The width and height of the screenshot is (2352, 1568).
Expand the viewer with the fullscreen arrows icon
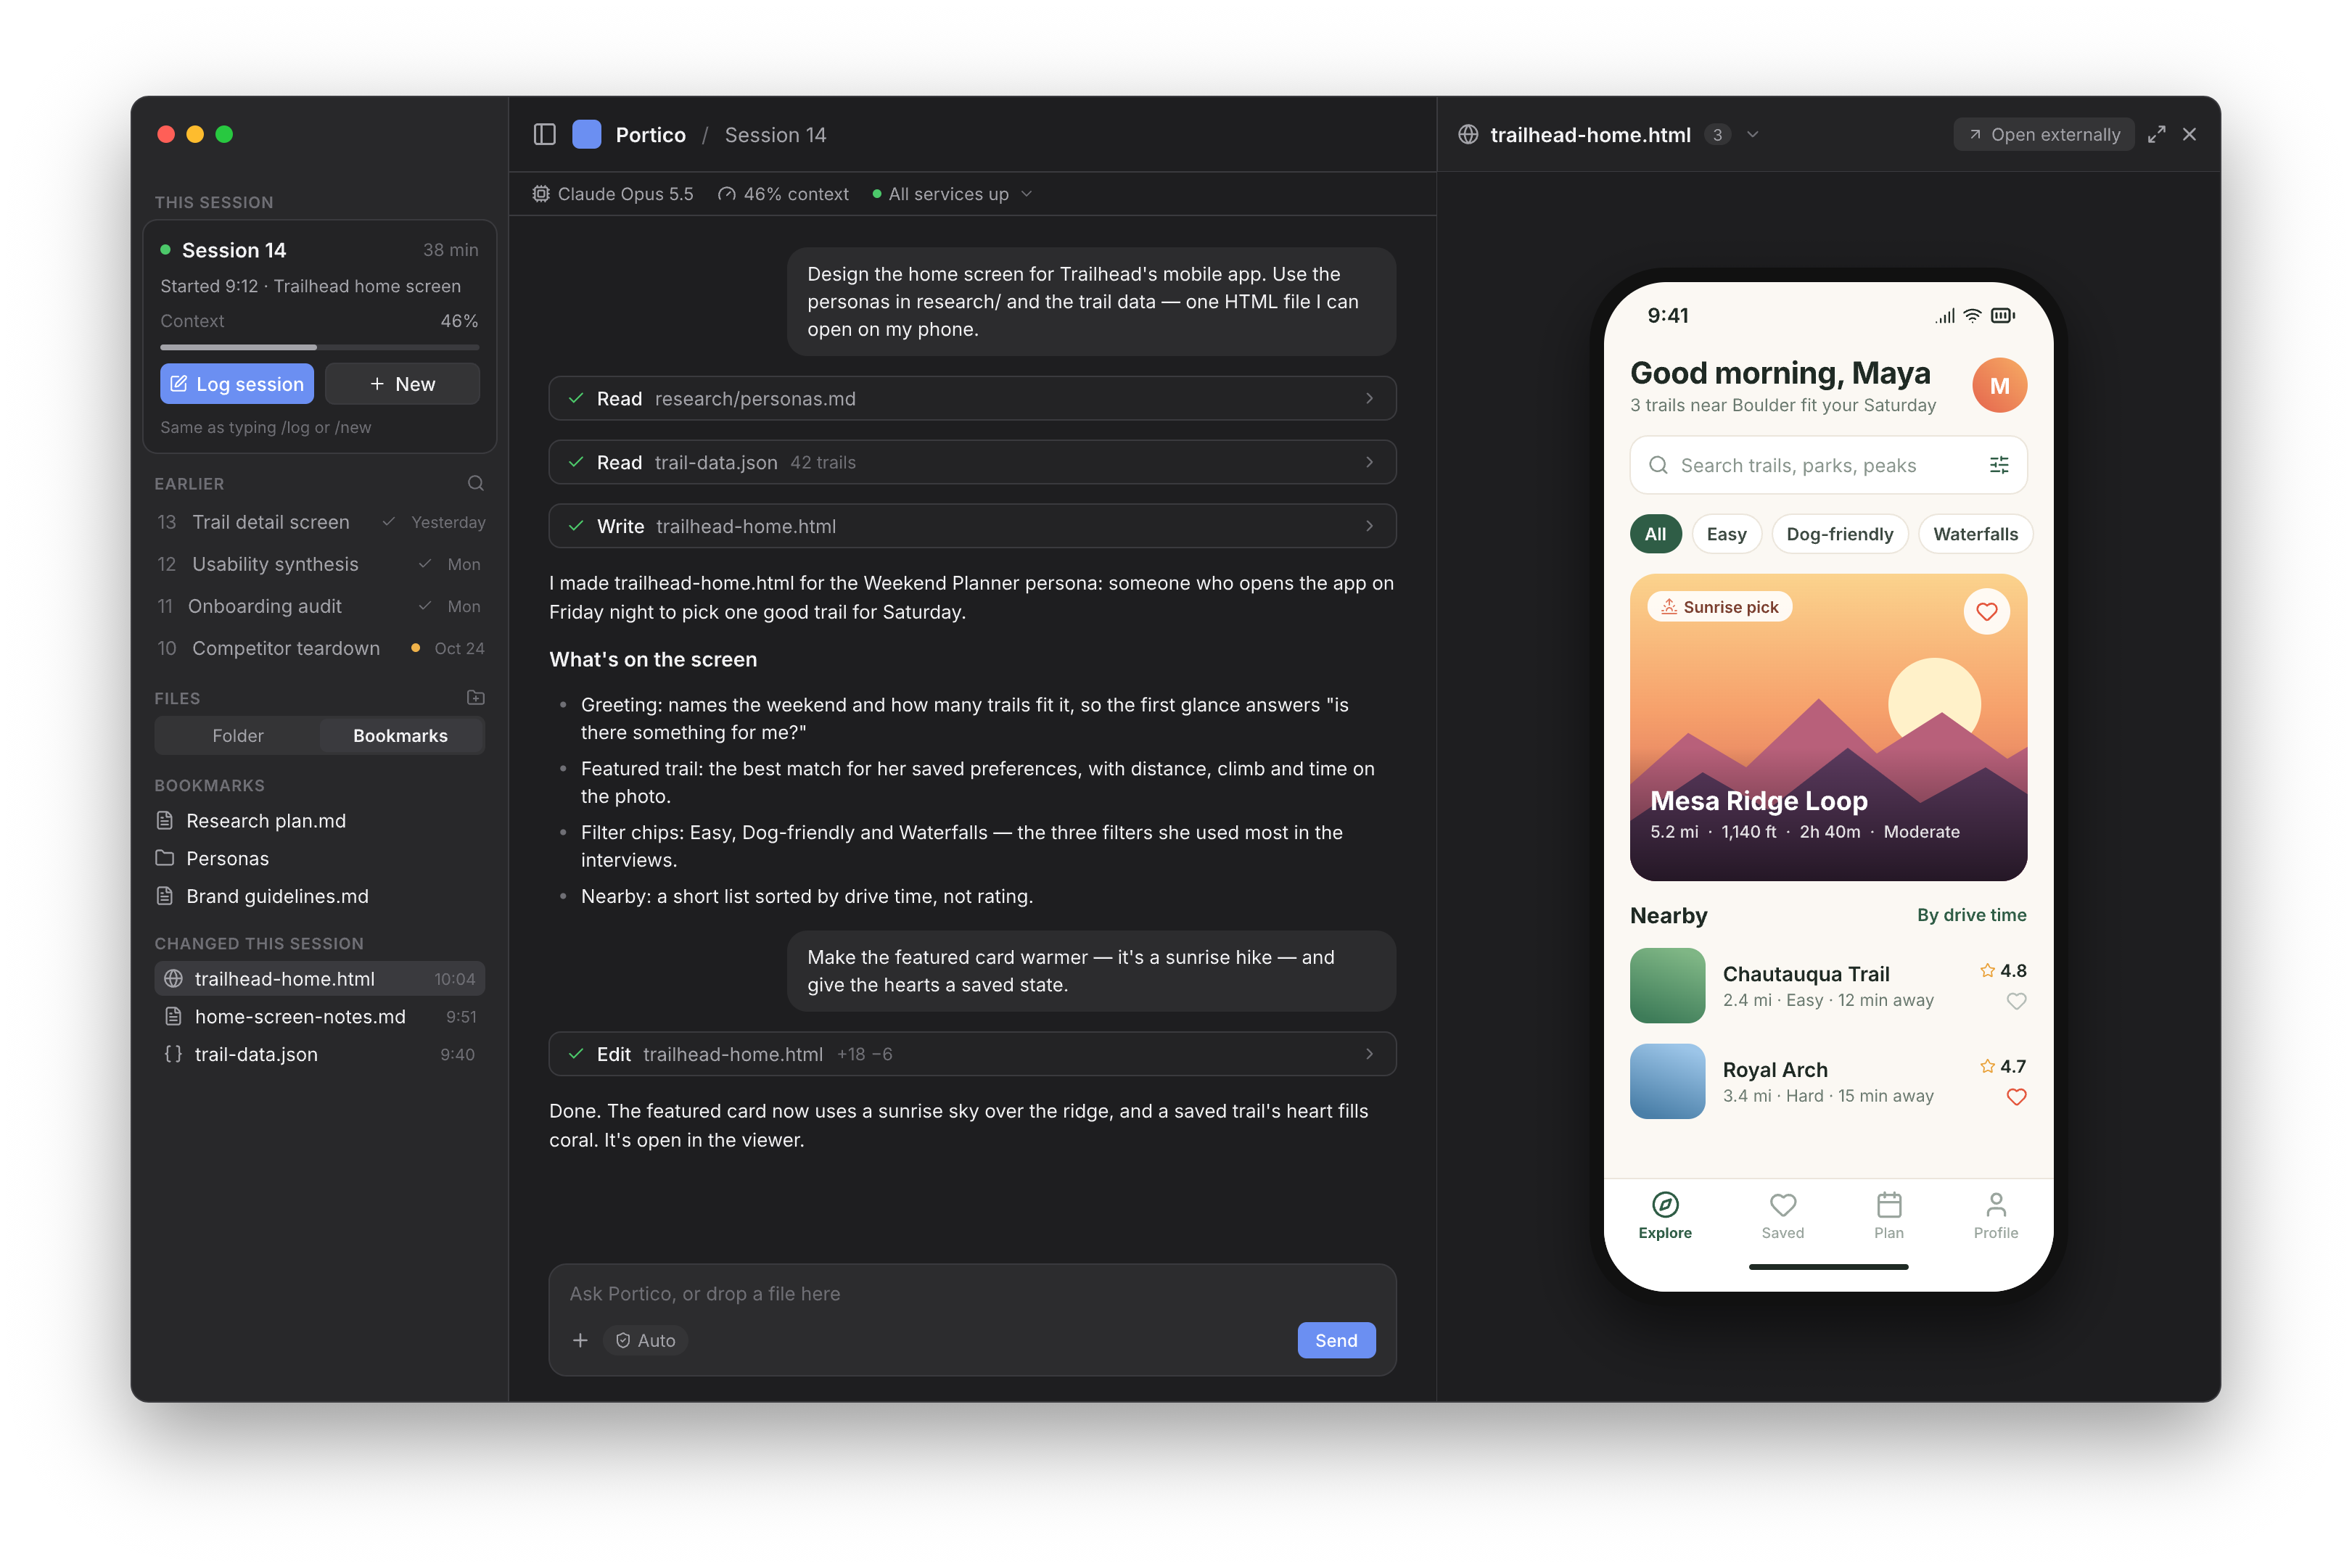[2156, 134]
